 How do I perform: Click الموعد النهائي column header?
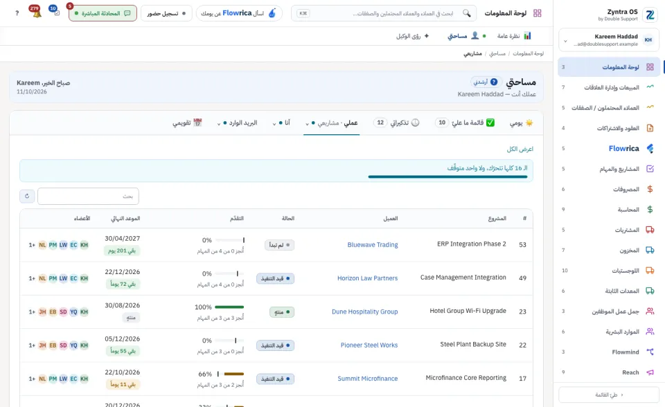[x=125, y=218]
